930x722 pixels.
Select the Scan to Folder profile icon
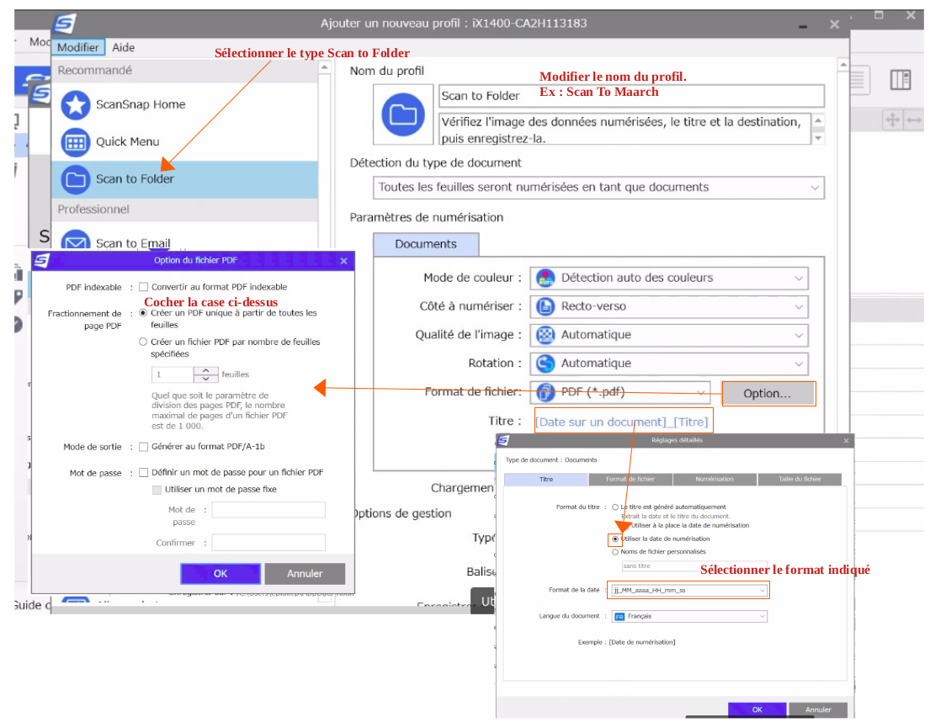76,178
